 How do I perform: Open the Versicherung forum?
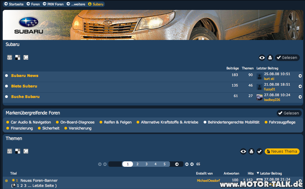[x=80, y=128]
